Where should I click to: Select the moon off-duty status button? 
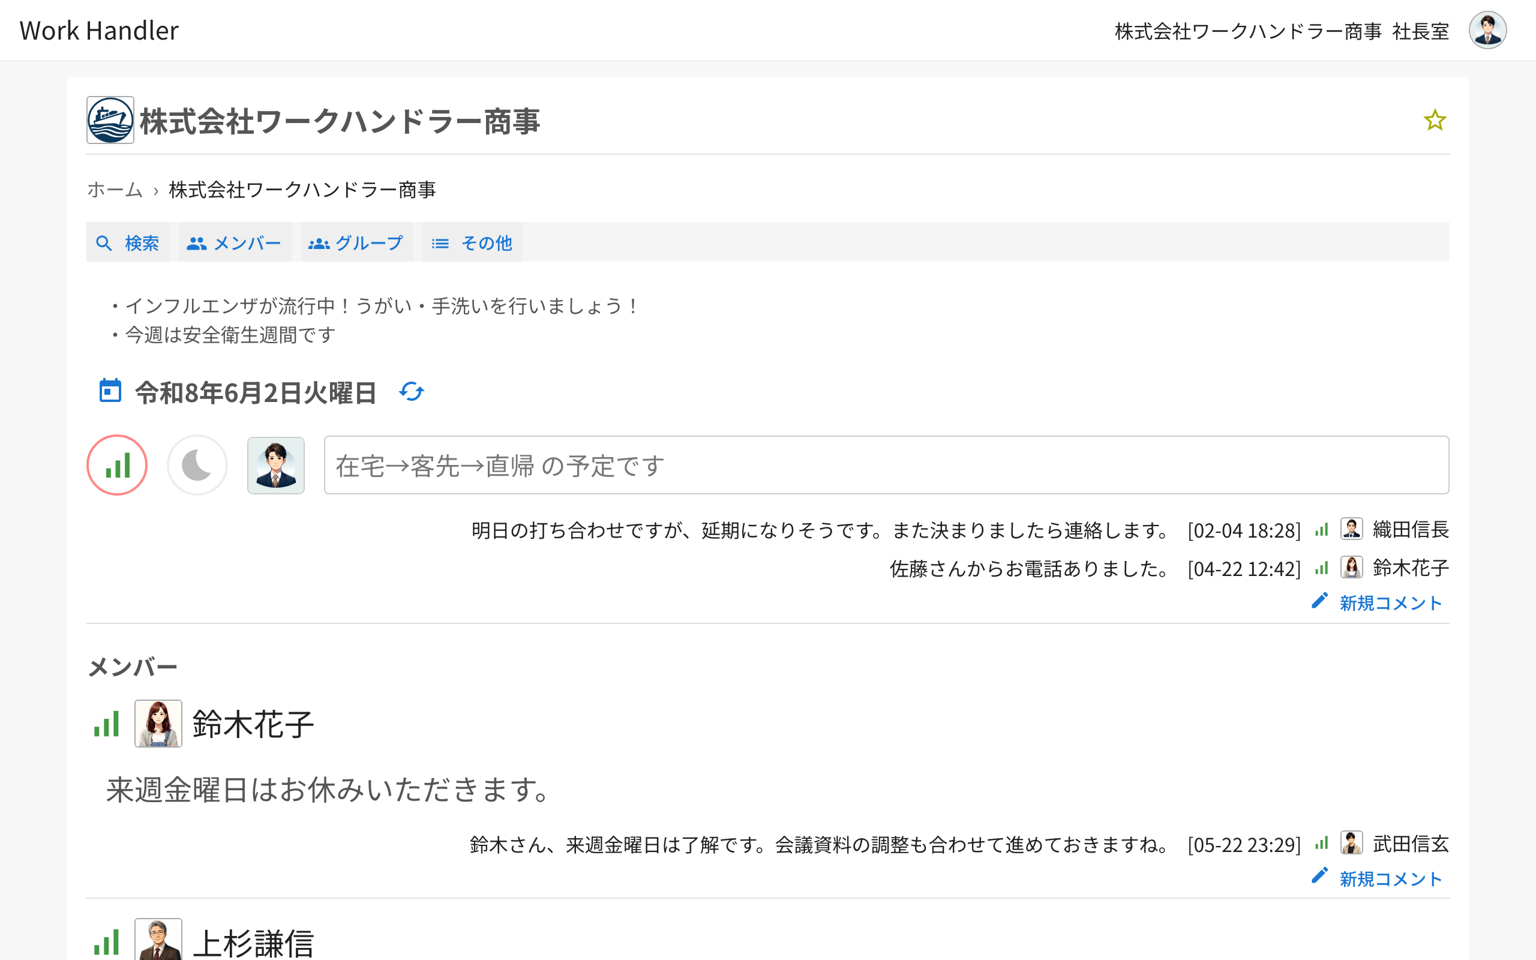pyautogui.click(x=197, y=466)
